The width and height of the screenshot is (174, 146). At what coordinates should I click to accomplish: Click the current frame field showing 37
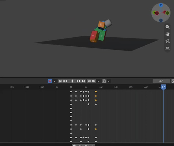coord(161,81)
